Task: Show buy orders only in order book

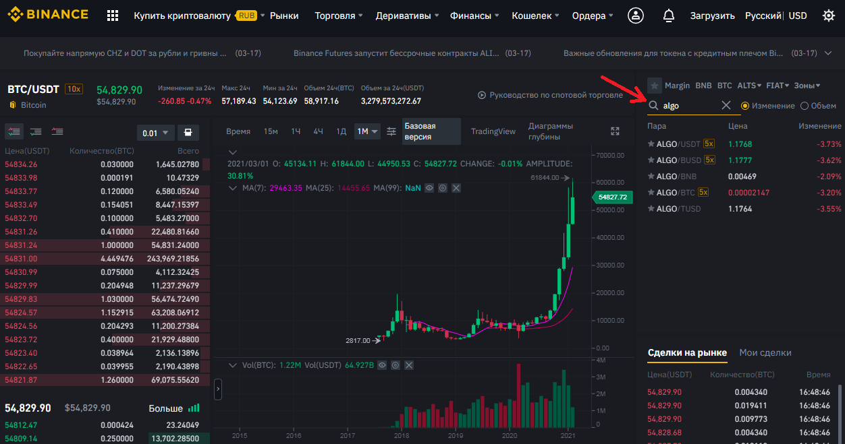Action: coord(36,131)
